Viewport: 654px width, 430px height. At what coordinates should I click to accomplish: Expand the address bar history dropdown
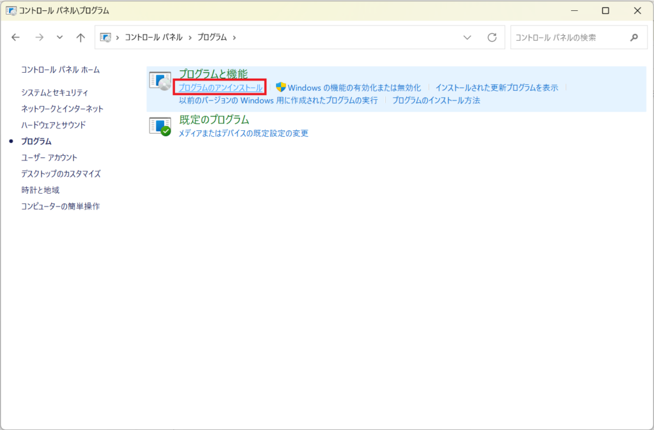pos(467,38)
